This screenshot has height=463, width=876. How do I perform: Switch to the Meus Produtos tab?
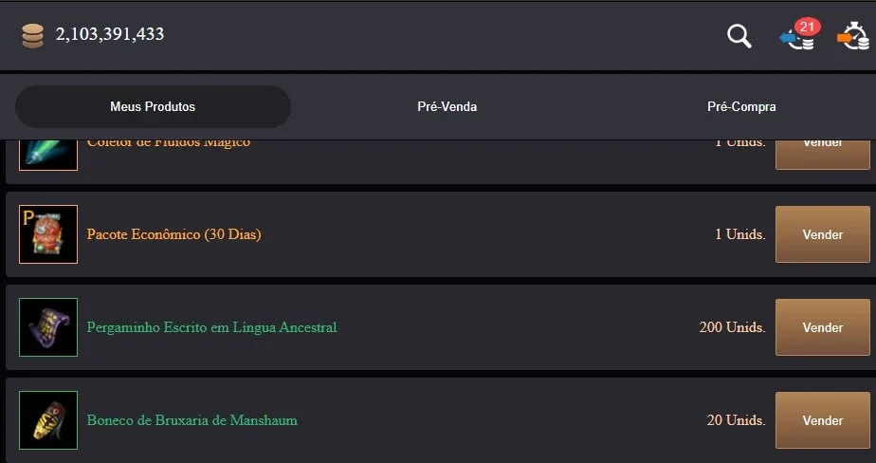click(153, 106)
